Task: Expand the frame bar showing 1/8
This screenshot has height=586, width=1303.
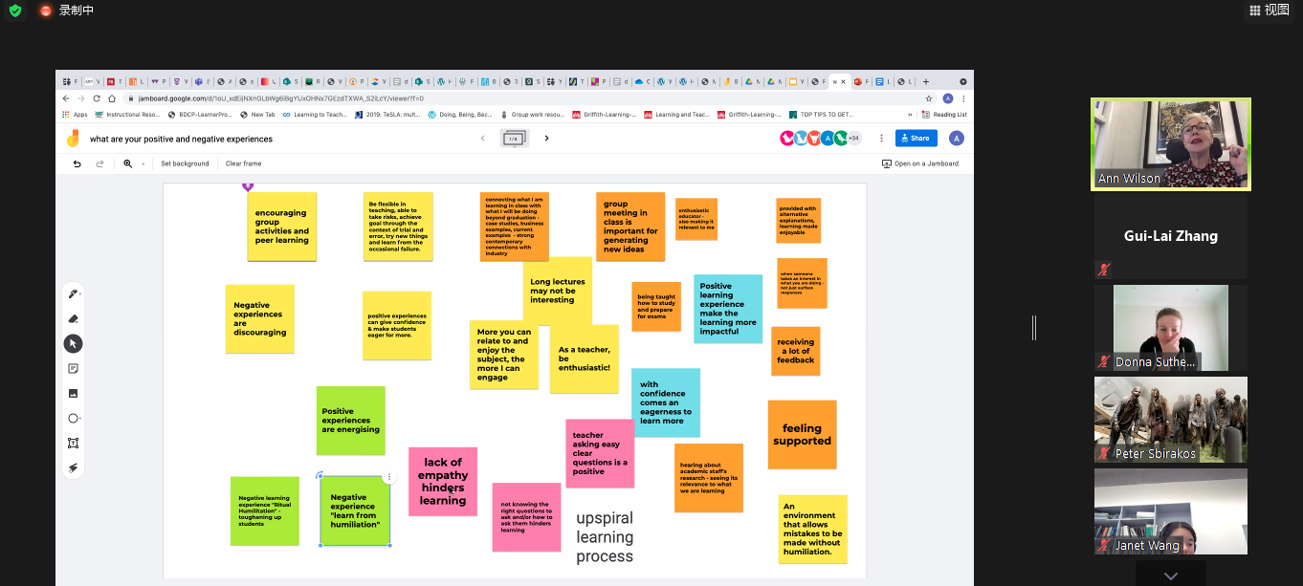Action: click(x=514, y=139)
